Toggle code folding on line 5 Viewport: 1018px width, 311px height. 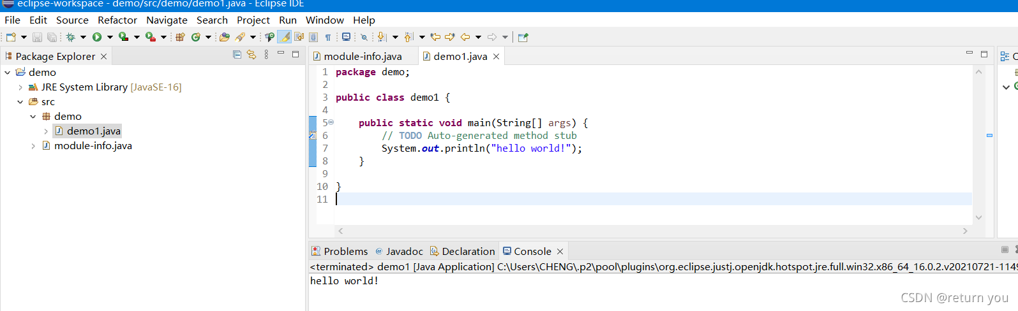[331, 122]
